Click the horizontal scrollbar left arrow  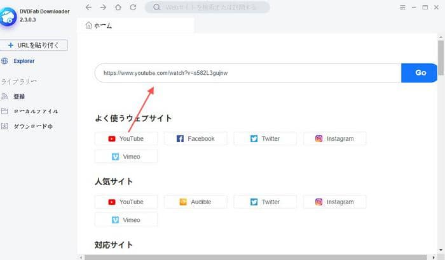pyautogui.click(x=81, y=257)
